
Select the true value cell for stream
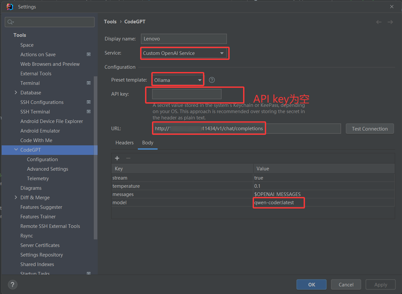coord(324,178)
